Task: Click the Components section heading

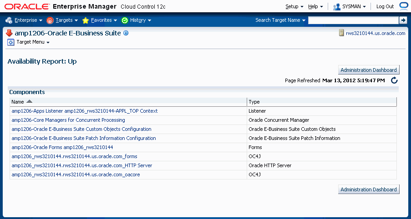Action: (27, 92)
